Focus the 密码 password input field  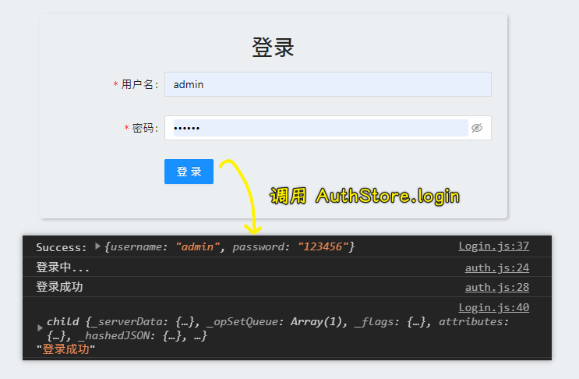tap(316, 128)
